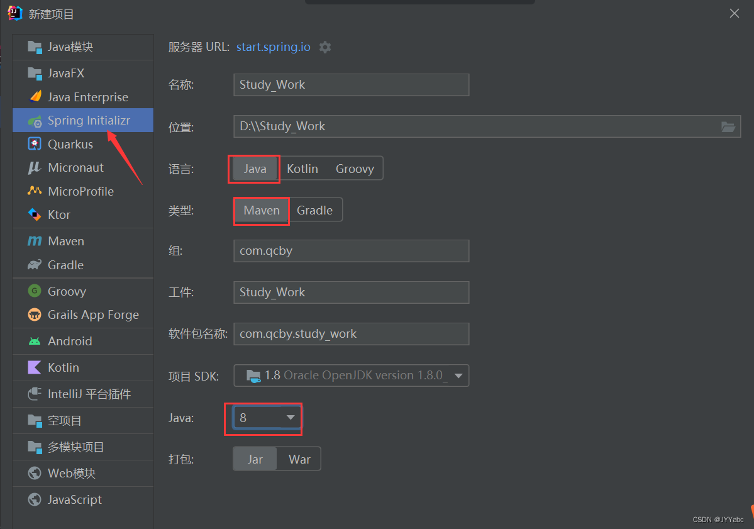The width and height of the screenshot is (754, 529).
Task: Click the 软件包名称 package name field
Action: coord(351,334)
